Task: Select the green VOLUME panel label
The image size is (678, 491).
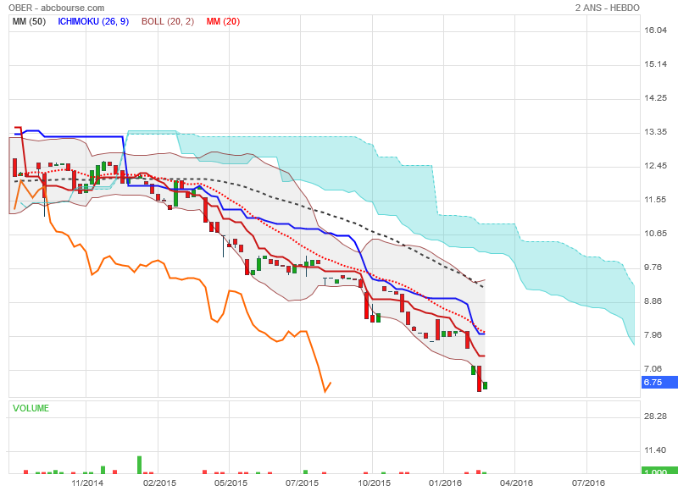Action: click(31, 408)
